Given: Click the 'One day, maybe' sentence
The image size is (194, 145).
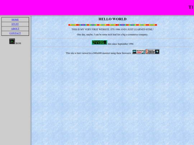Looking at the screenshot, I should [112, 35].
